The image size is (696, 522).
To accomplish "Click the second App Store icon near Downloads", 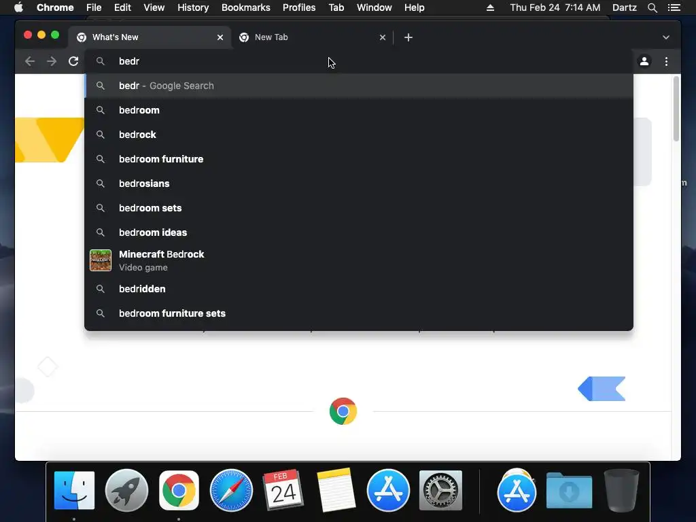I will 517,491.
